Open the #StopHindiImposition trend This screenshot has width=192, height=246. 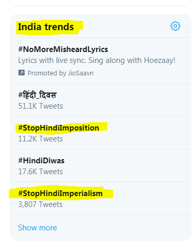tap(59, 128)
